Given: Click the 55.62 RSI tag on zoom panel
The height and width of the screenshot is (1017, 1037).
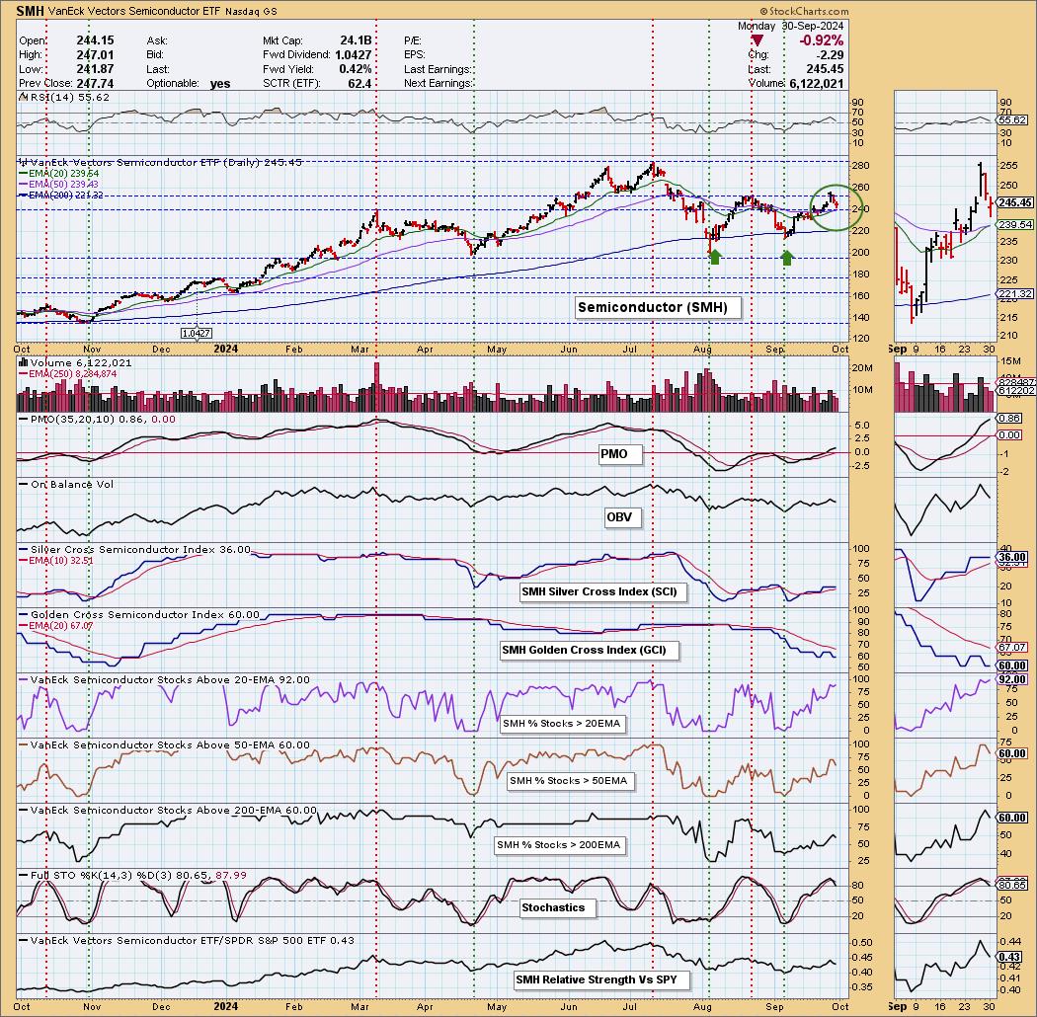Looking at the screenshot, I should click(x=1012, y=119).
